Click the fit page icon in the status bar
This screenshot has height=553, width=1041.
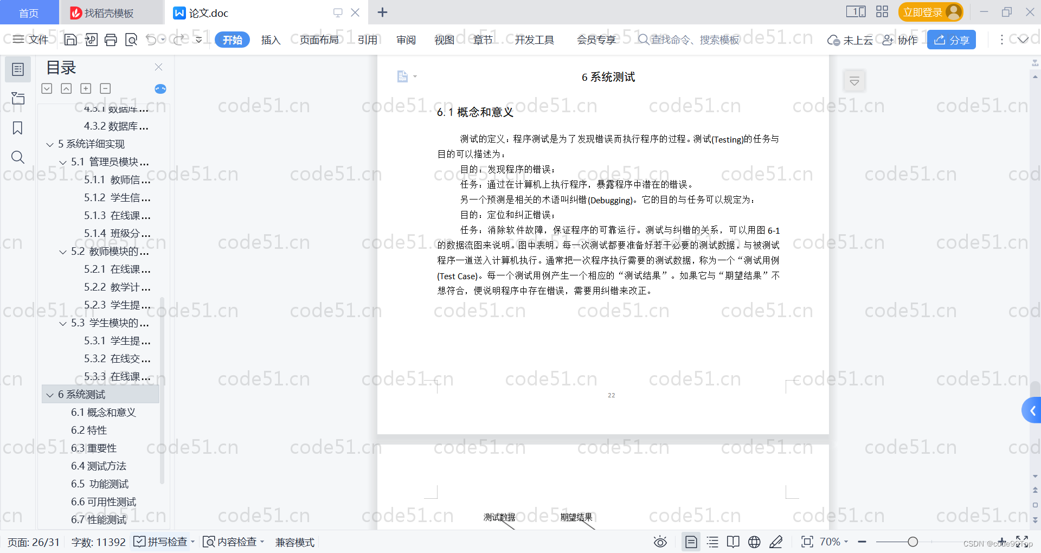807,542
